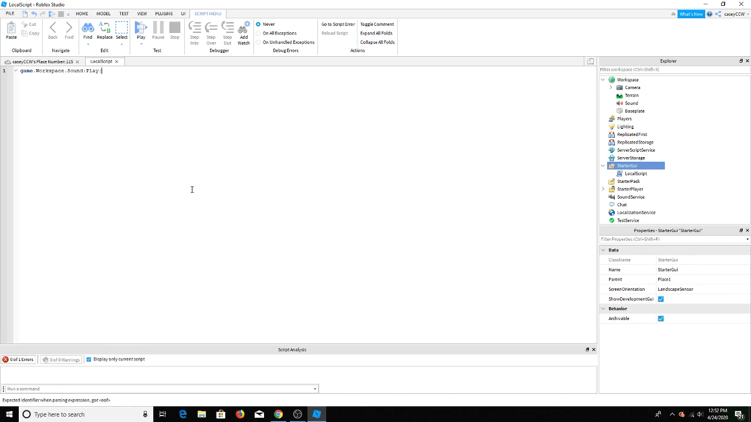Expand the StarterPlayer tree node
This screenshot has width=751, height=422.
click(x=603, y=189)
